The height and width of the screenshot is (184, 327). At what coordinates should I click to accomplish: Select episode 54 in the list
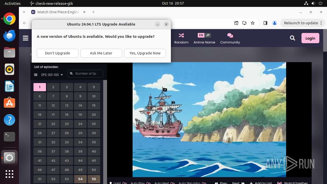click(x=80, y=179)
